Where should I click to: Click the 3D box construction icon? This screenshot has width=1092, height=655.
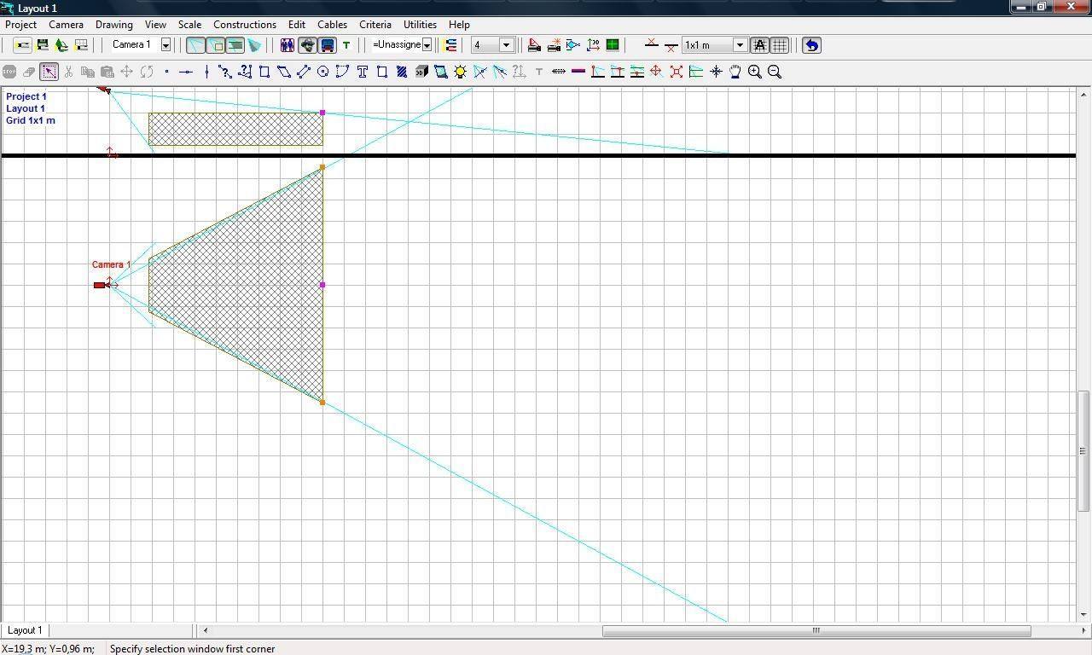[421, 72]
